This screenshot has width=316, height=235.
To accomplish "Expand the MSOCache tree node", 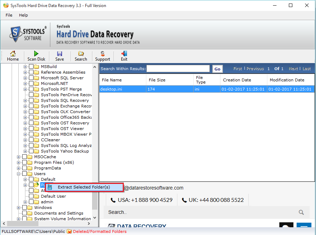I will (x=19, y=157).
